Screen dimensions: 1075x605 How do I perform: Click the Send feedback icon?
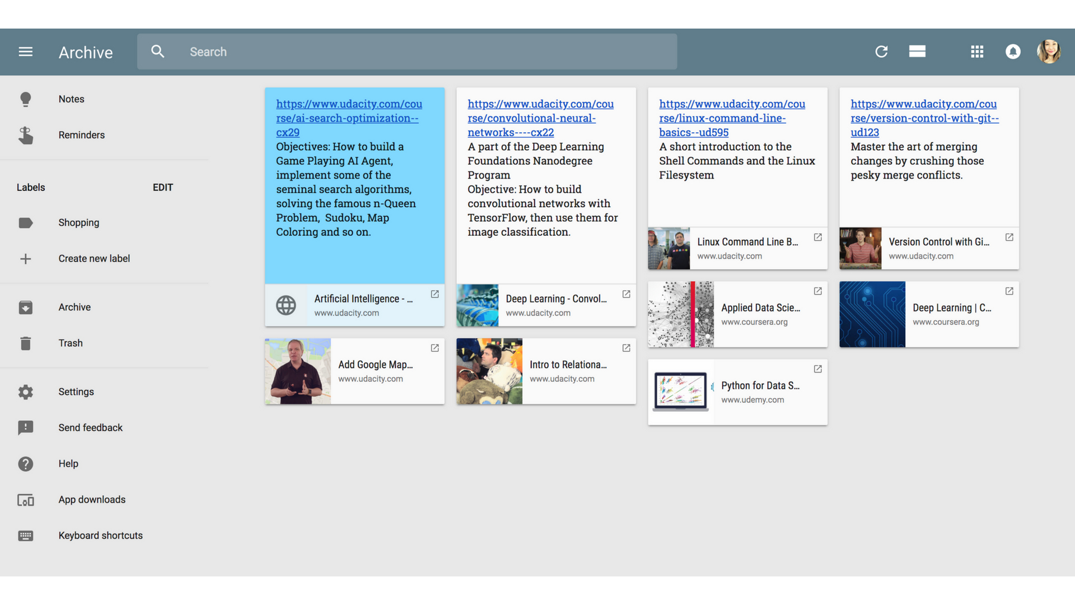(26, 428)
